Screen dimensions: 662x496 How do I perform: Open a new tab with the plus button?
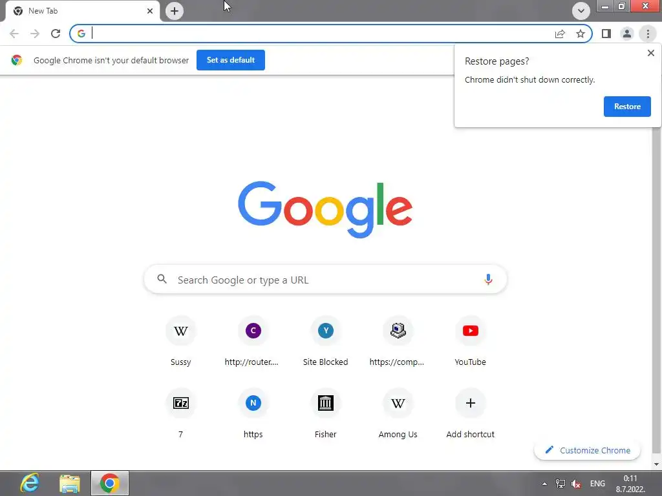coord(175,11)
